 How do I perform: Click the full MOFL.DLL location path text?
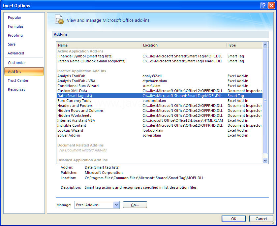pyautogui.click(x=144, y=178)
